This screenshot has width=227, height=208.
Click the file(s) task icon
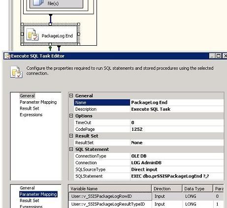pos(38,3)
